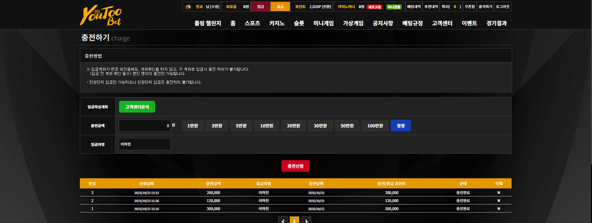
Task: Select the 입금 tab in top bar
Action: point(261,6)
